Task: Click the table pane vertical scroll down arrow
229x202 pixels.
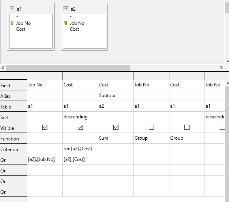Action: [x=227, y=61]
